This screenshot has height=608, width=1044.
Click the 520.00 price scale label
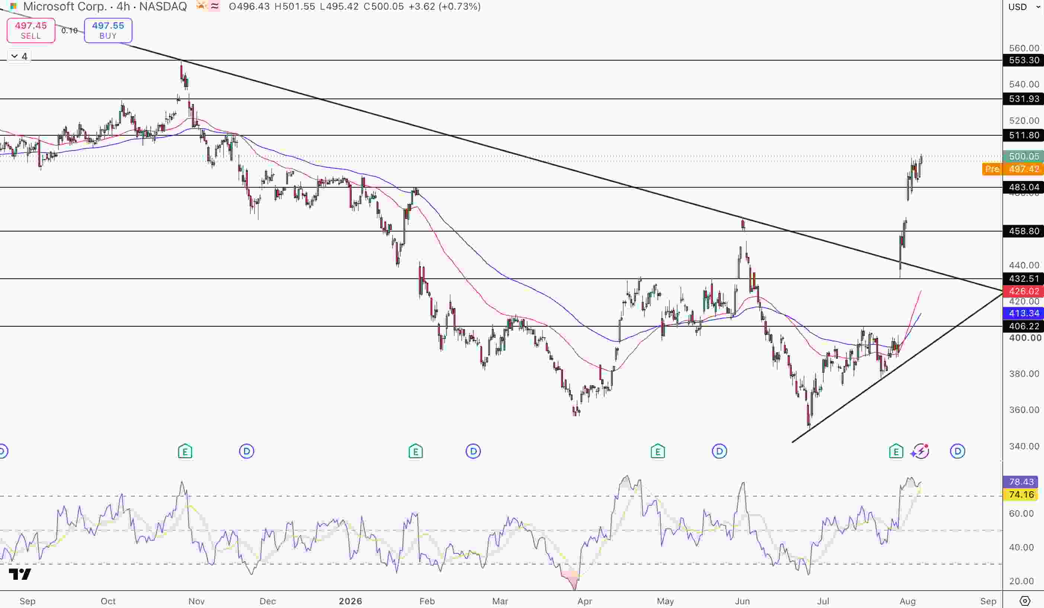(1024, 121)
